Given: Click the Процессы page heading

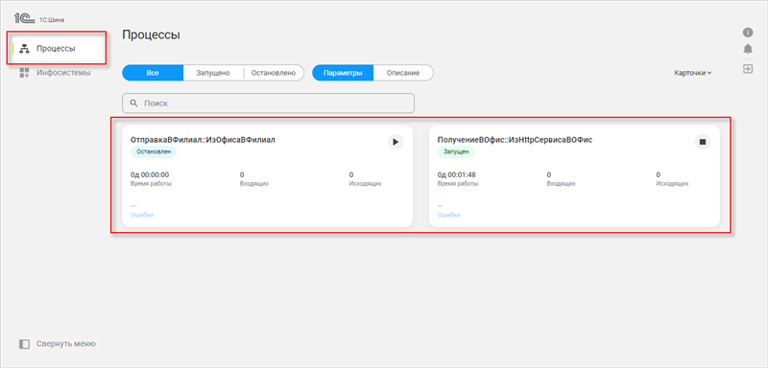Looking at the screenshot, I should coord(152,34).
